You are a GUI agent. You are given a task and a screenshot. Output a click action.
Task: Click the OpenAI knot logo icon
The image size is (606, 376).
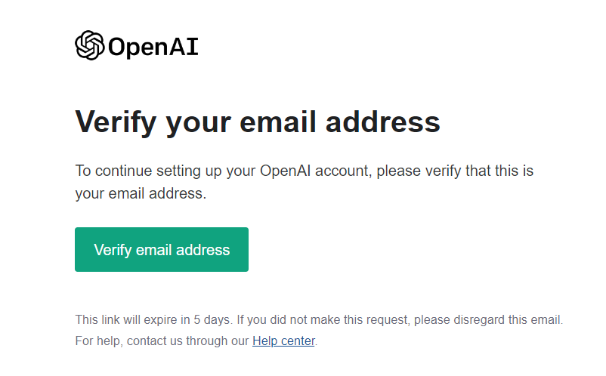[x=90, y=45]
